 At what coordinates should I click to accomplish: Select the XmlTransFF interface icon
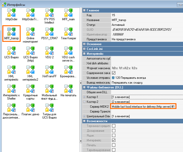49,71
